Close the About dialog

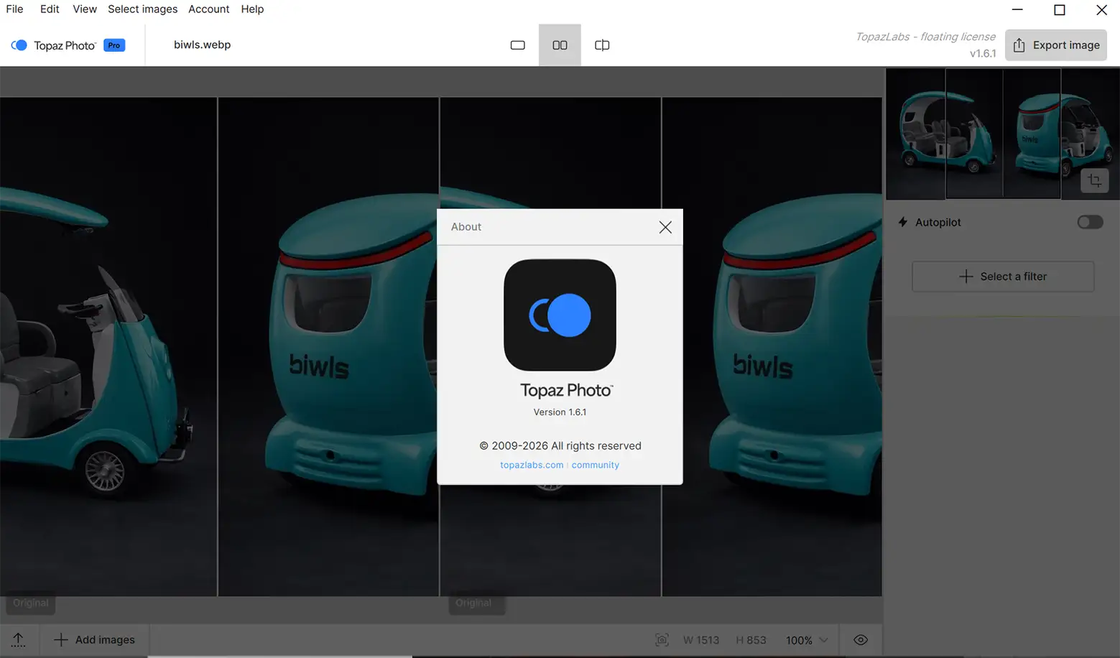pyautogui.click(x=665, y=227)
